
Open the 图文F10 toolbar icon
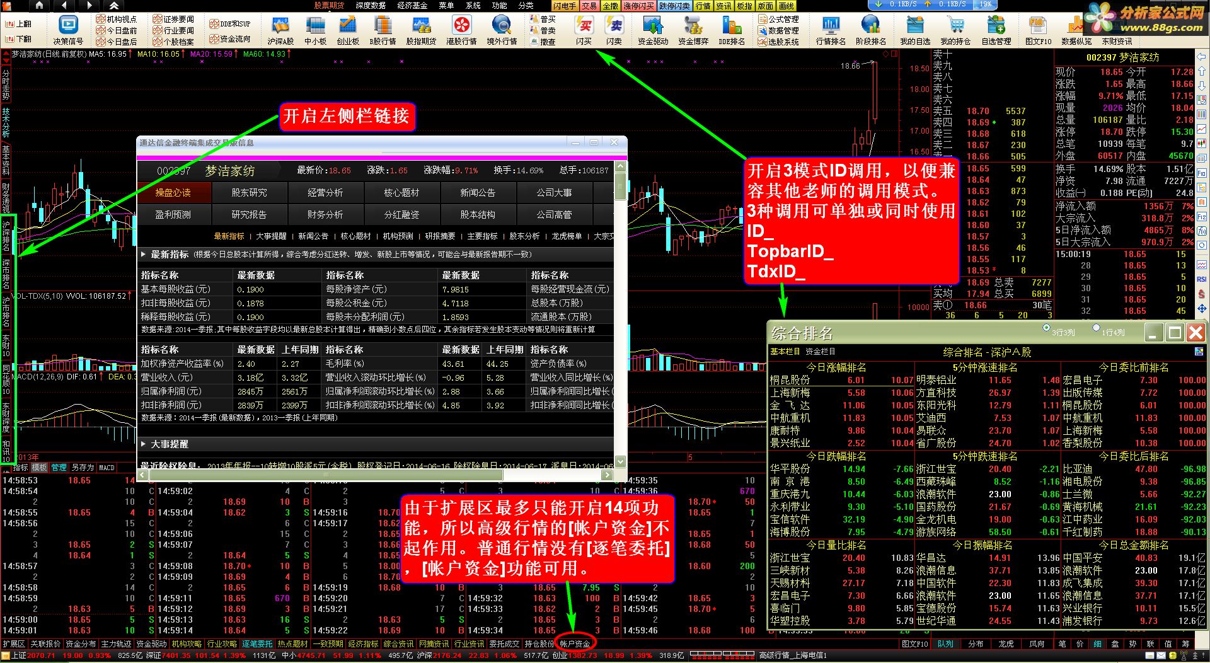1038,30
